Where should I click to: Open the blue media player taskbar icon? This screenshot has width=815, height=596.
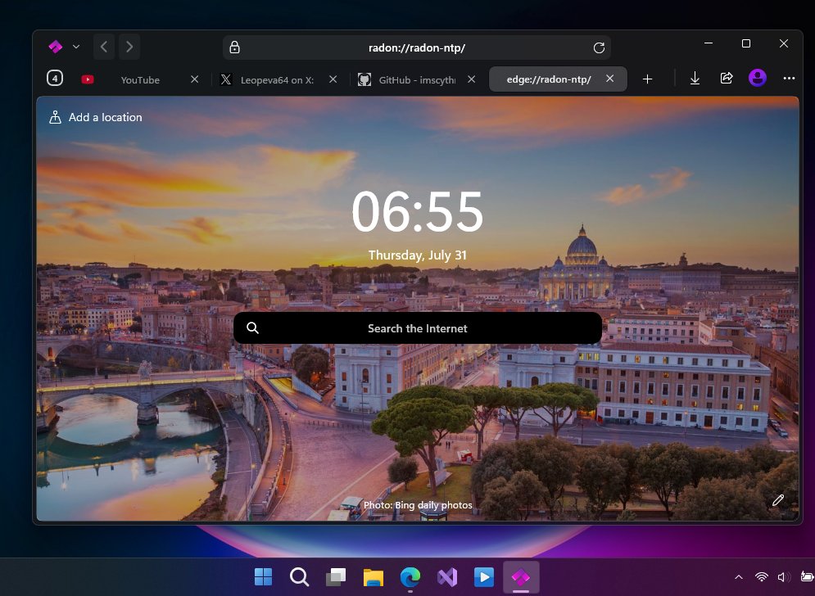coord(484,577)
